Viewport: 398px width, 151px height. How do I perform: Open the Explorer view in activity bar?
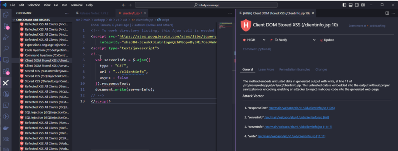coord(5,14)
